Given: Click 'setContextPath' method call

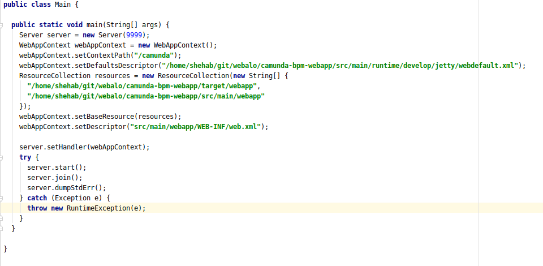Looking at the screenshot, I should (x=102, y=55).
